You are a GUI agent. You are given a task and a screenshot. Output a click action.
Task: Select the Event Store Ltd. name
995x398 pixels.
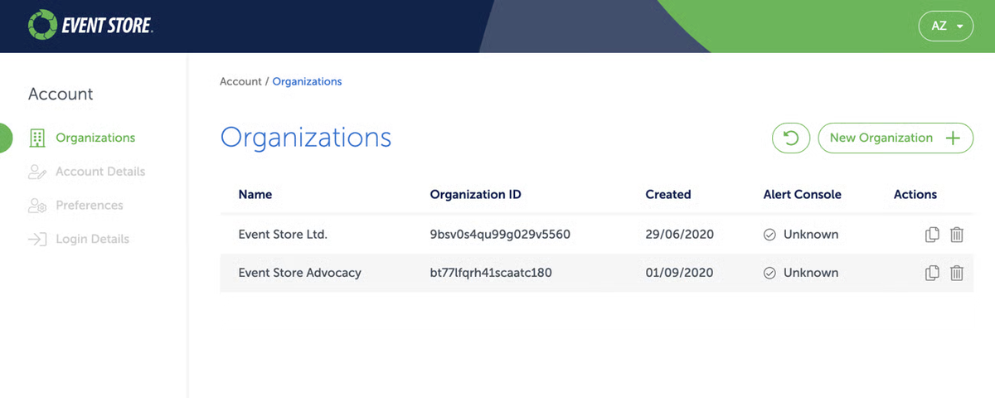(283, 235)
